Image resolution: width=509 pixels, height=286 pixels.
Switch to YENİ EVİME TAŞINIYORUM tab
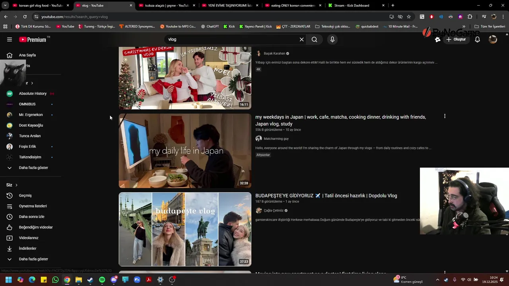[x=229, y=6]
